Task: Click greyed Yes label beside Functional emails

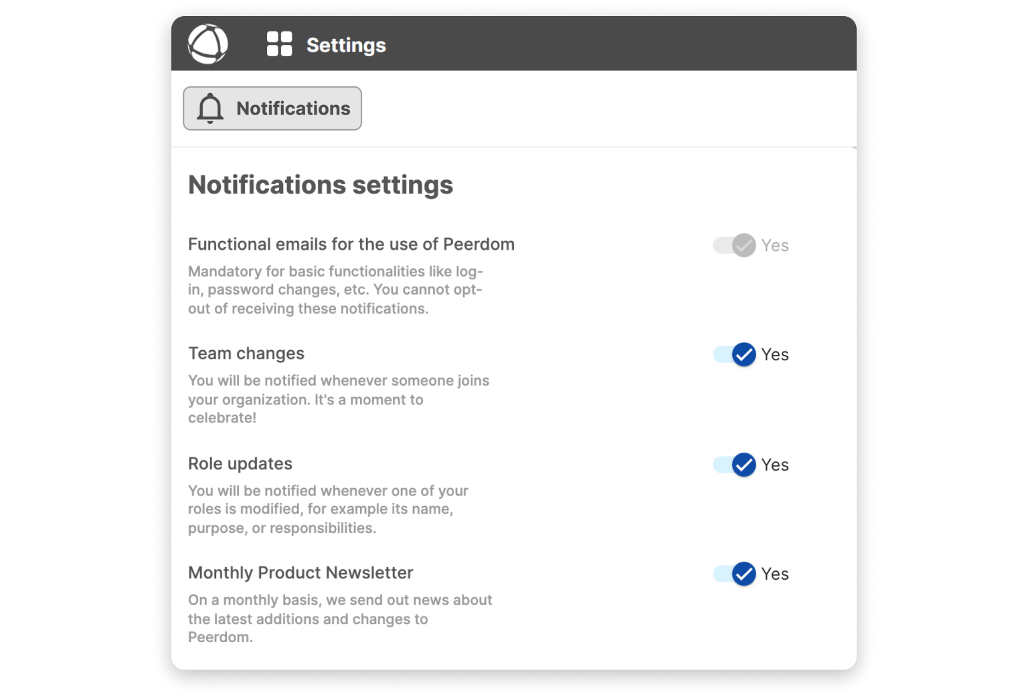Action: 775,246
